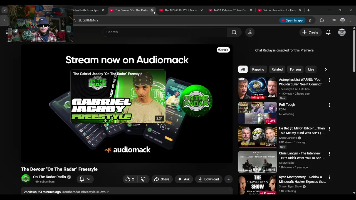The image size is (356, 200).
Task: Select the 'For you' filter chip
Action: point(295,69)
